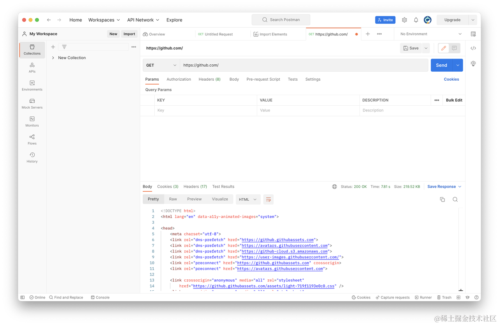The height and width of the screenshot is (325, 499).
Task: Expand the No Environment selector
Action: pos(429,34)
